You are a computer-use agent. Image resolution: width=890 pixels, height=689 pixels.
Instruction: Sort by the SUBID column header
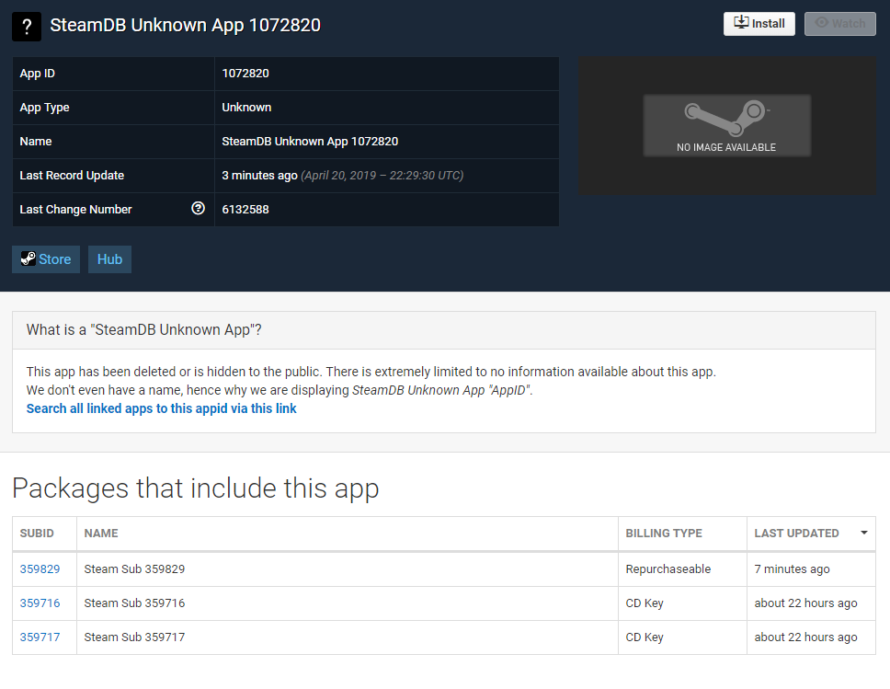[44, 534]
